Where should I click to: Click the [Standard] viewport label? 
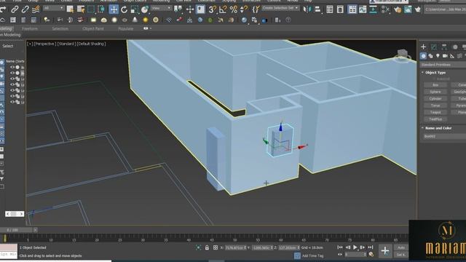[66, 44]
